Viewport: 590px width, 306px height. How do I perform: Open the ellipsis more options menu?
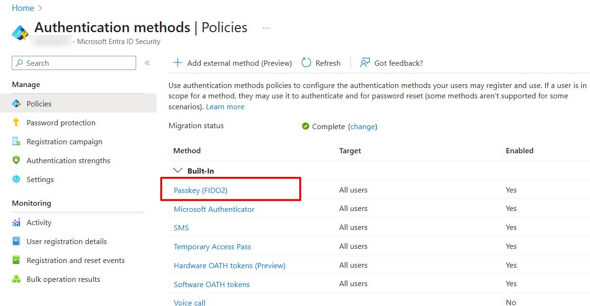point(266,28)
